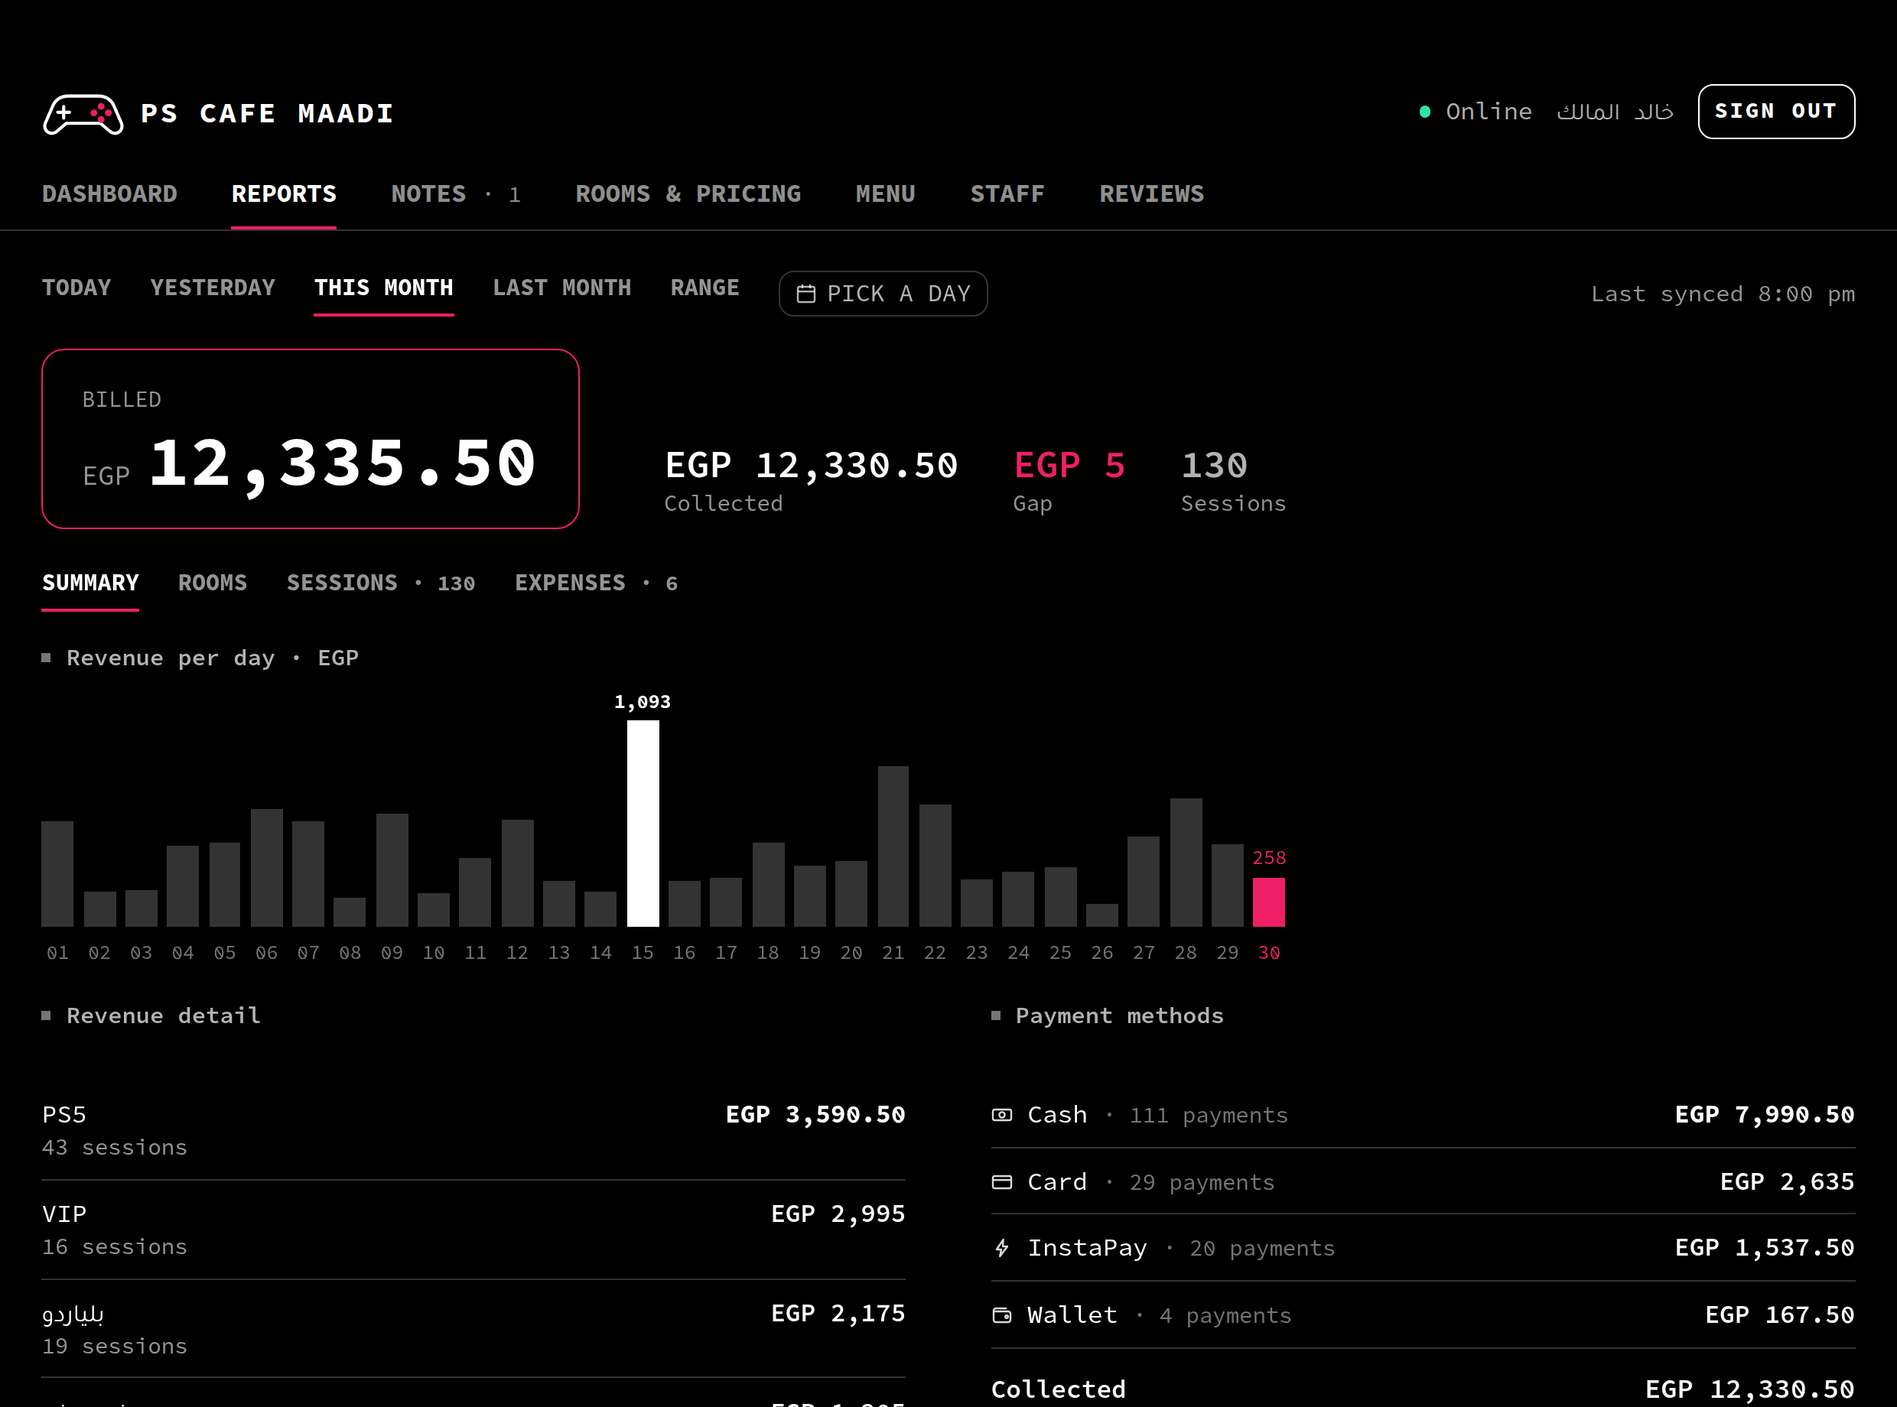Click the Cash payment method icon
The width and height of the screenshot is (1897, 1407).
click(x=1002, y=1115)
